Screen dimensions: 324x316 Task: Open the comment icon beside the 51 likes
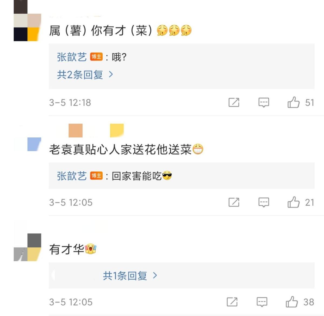(x=263, y=102)
